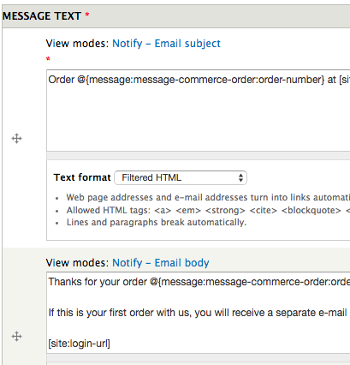
Task: Grab the drag handle beside Email body row
Action: (x=17, y=336)
